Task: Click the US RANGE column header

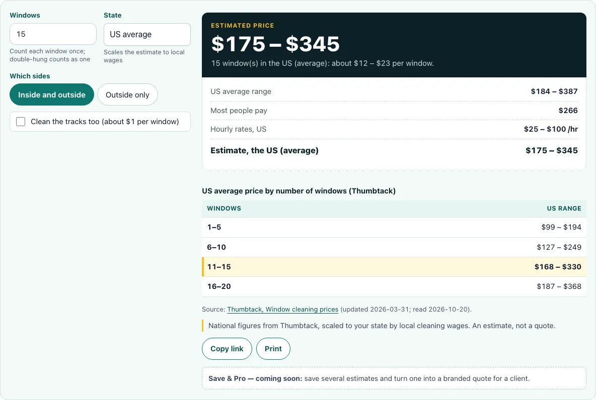Action: pos(564,209)
